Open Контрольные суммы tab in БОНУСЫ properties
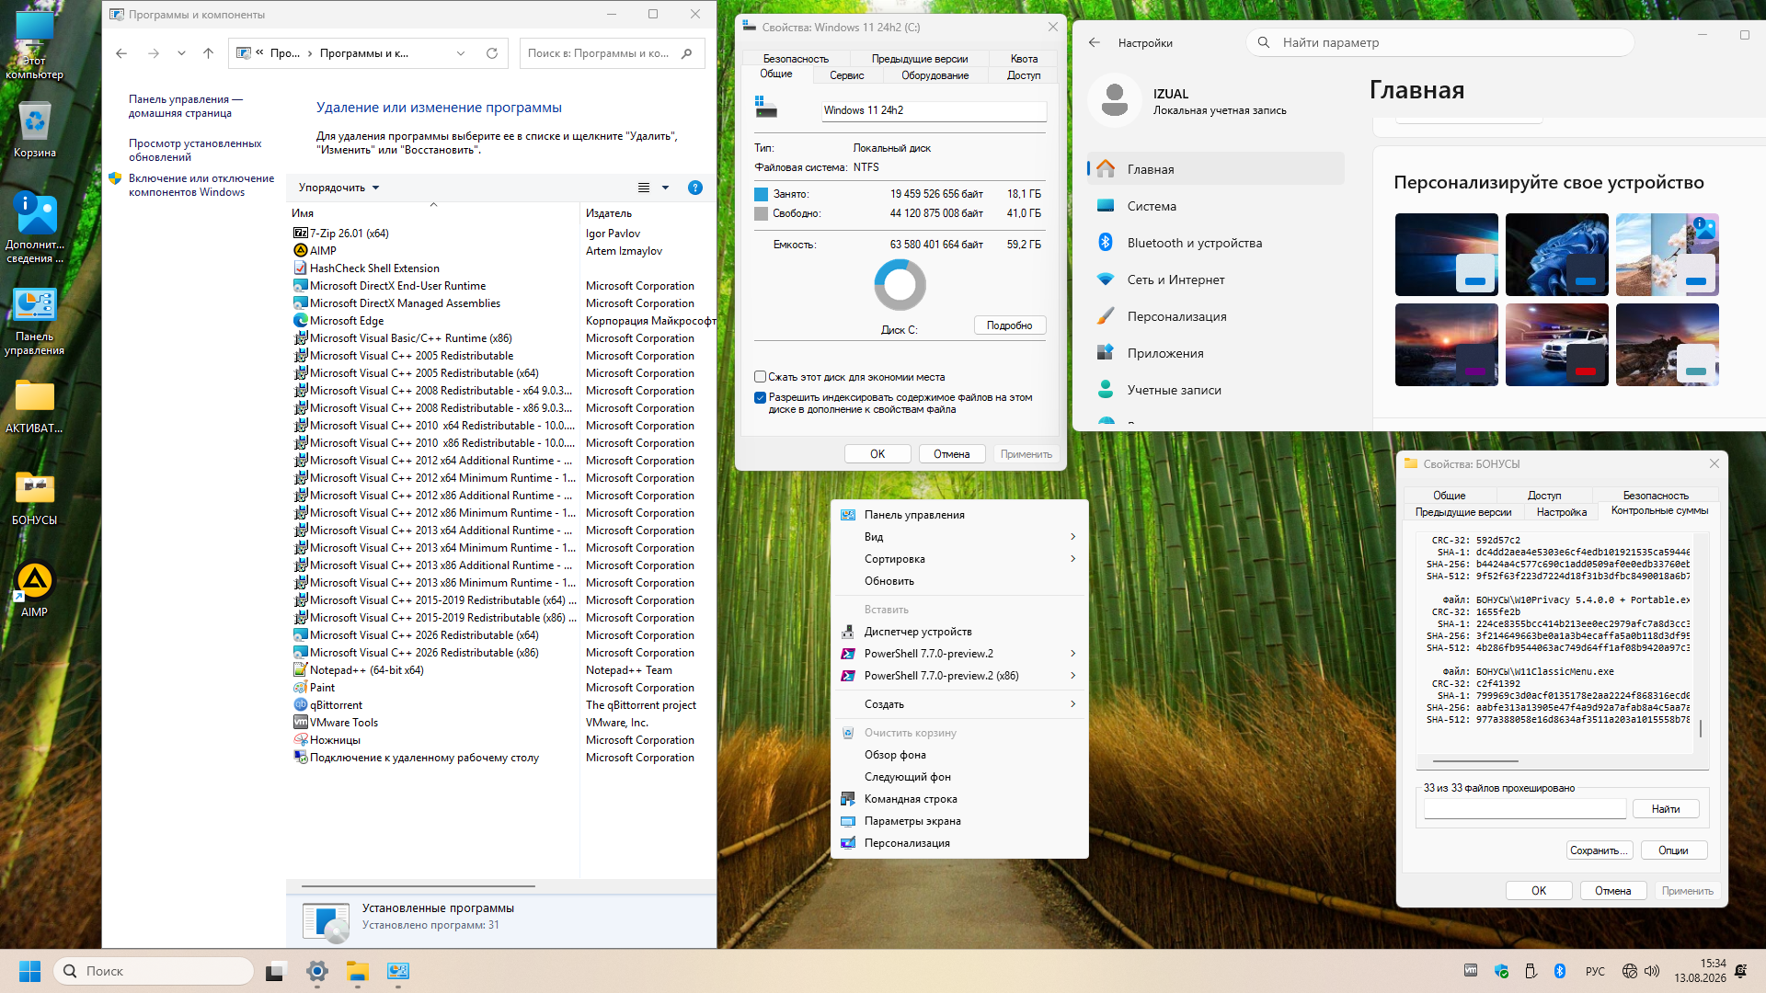Image resolution: width=1766 pixels, height=993 pixels. click(x=1659, y=511)
